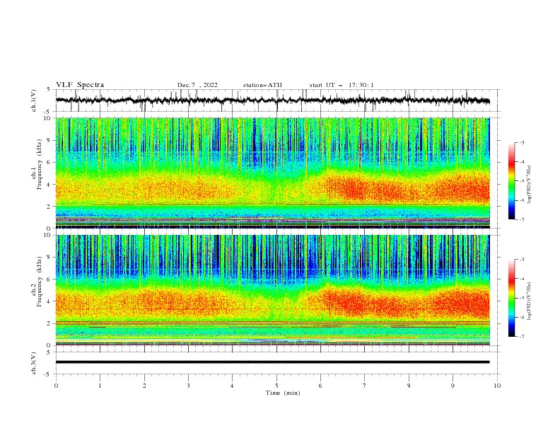Click the ch.1 spectrogram panel
Screen dimensions: 560x433
tap(272, 173)
